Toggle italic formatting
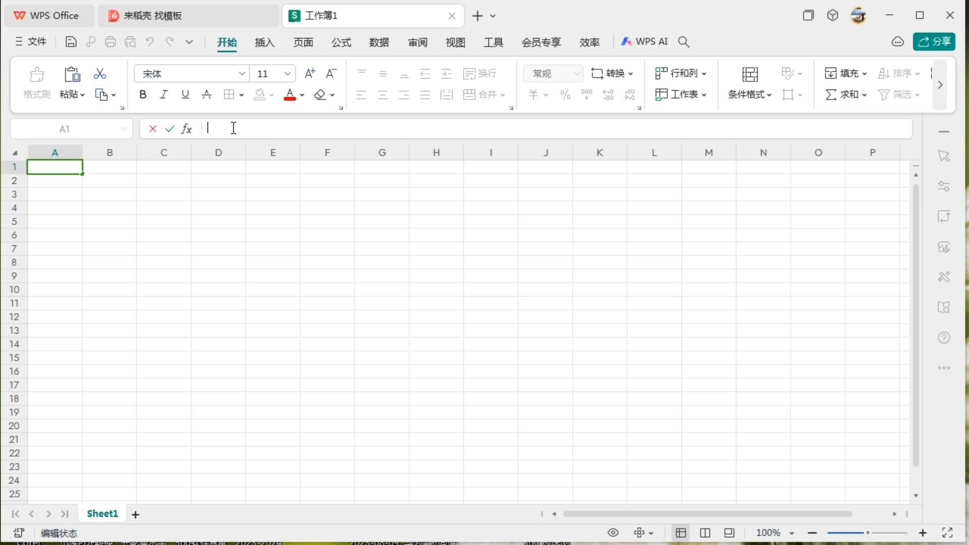969x545 pixels. tap(164, 94)
